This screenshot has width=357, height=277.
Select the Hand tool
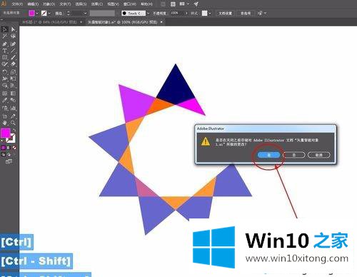4,123
